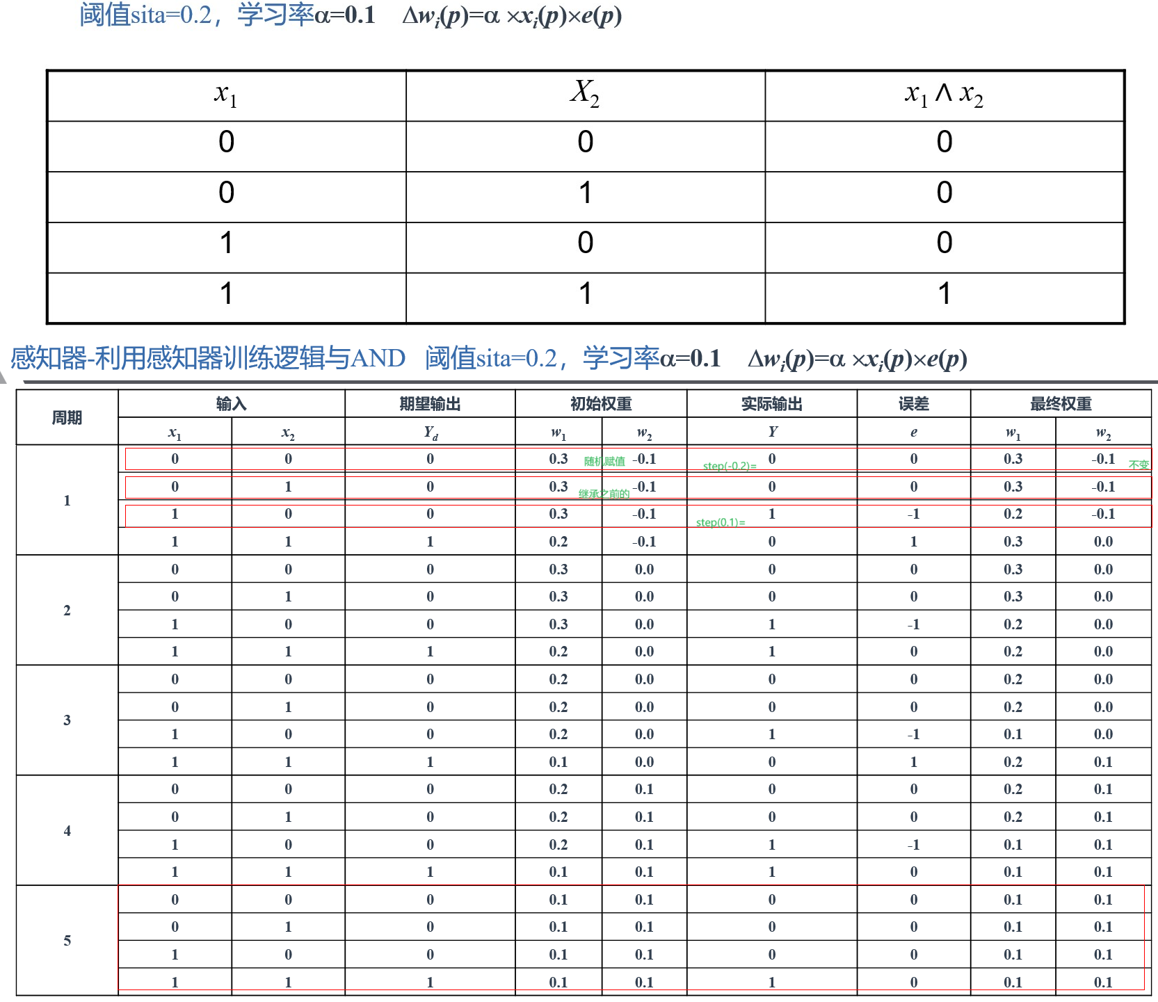Click final w1 value 0.2 in period 1
The image size is (1158, 1002).
pos(1013,514)
